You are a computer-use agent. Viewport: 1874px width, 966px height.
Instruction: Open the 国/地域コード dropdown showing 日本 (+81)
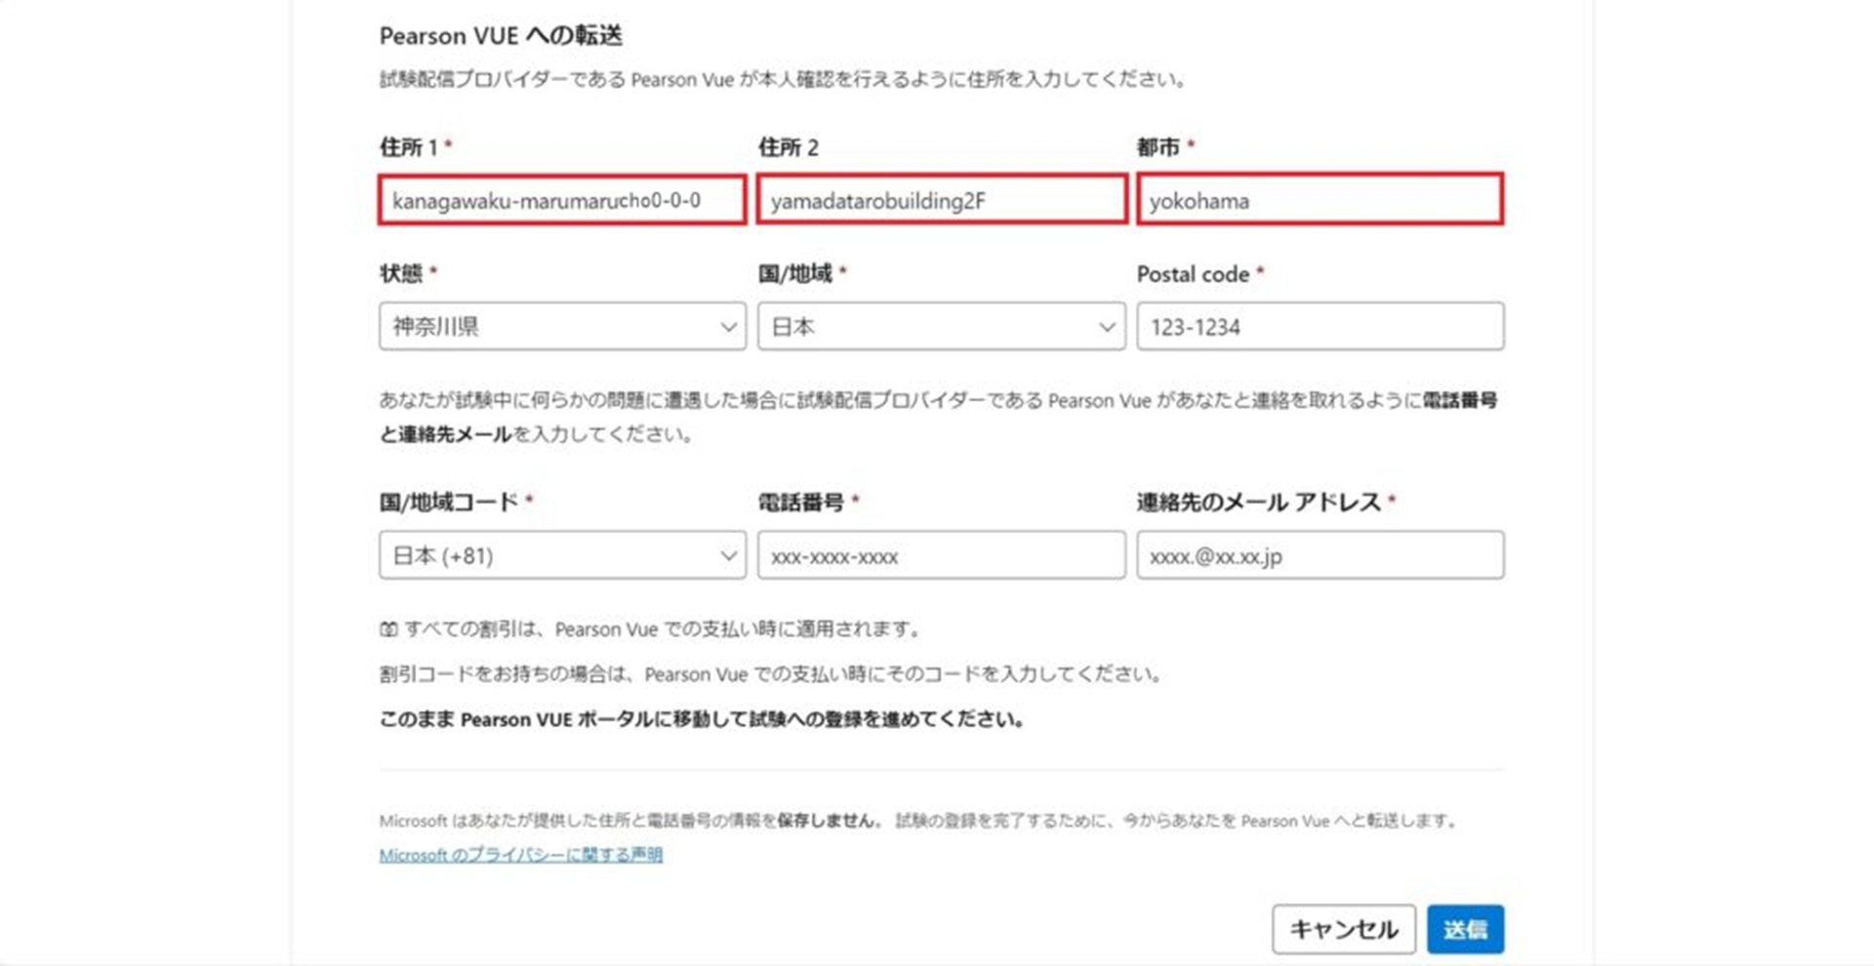(x=562, y=555)
